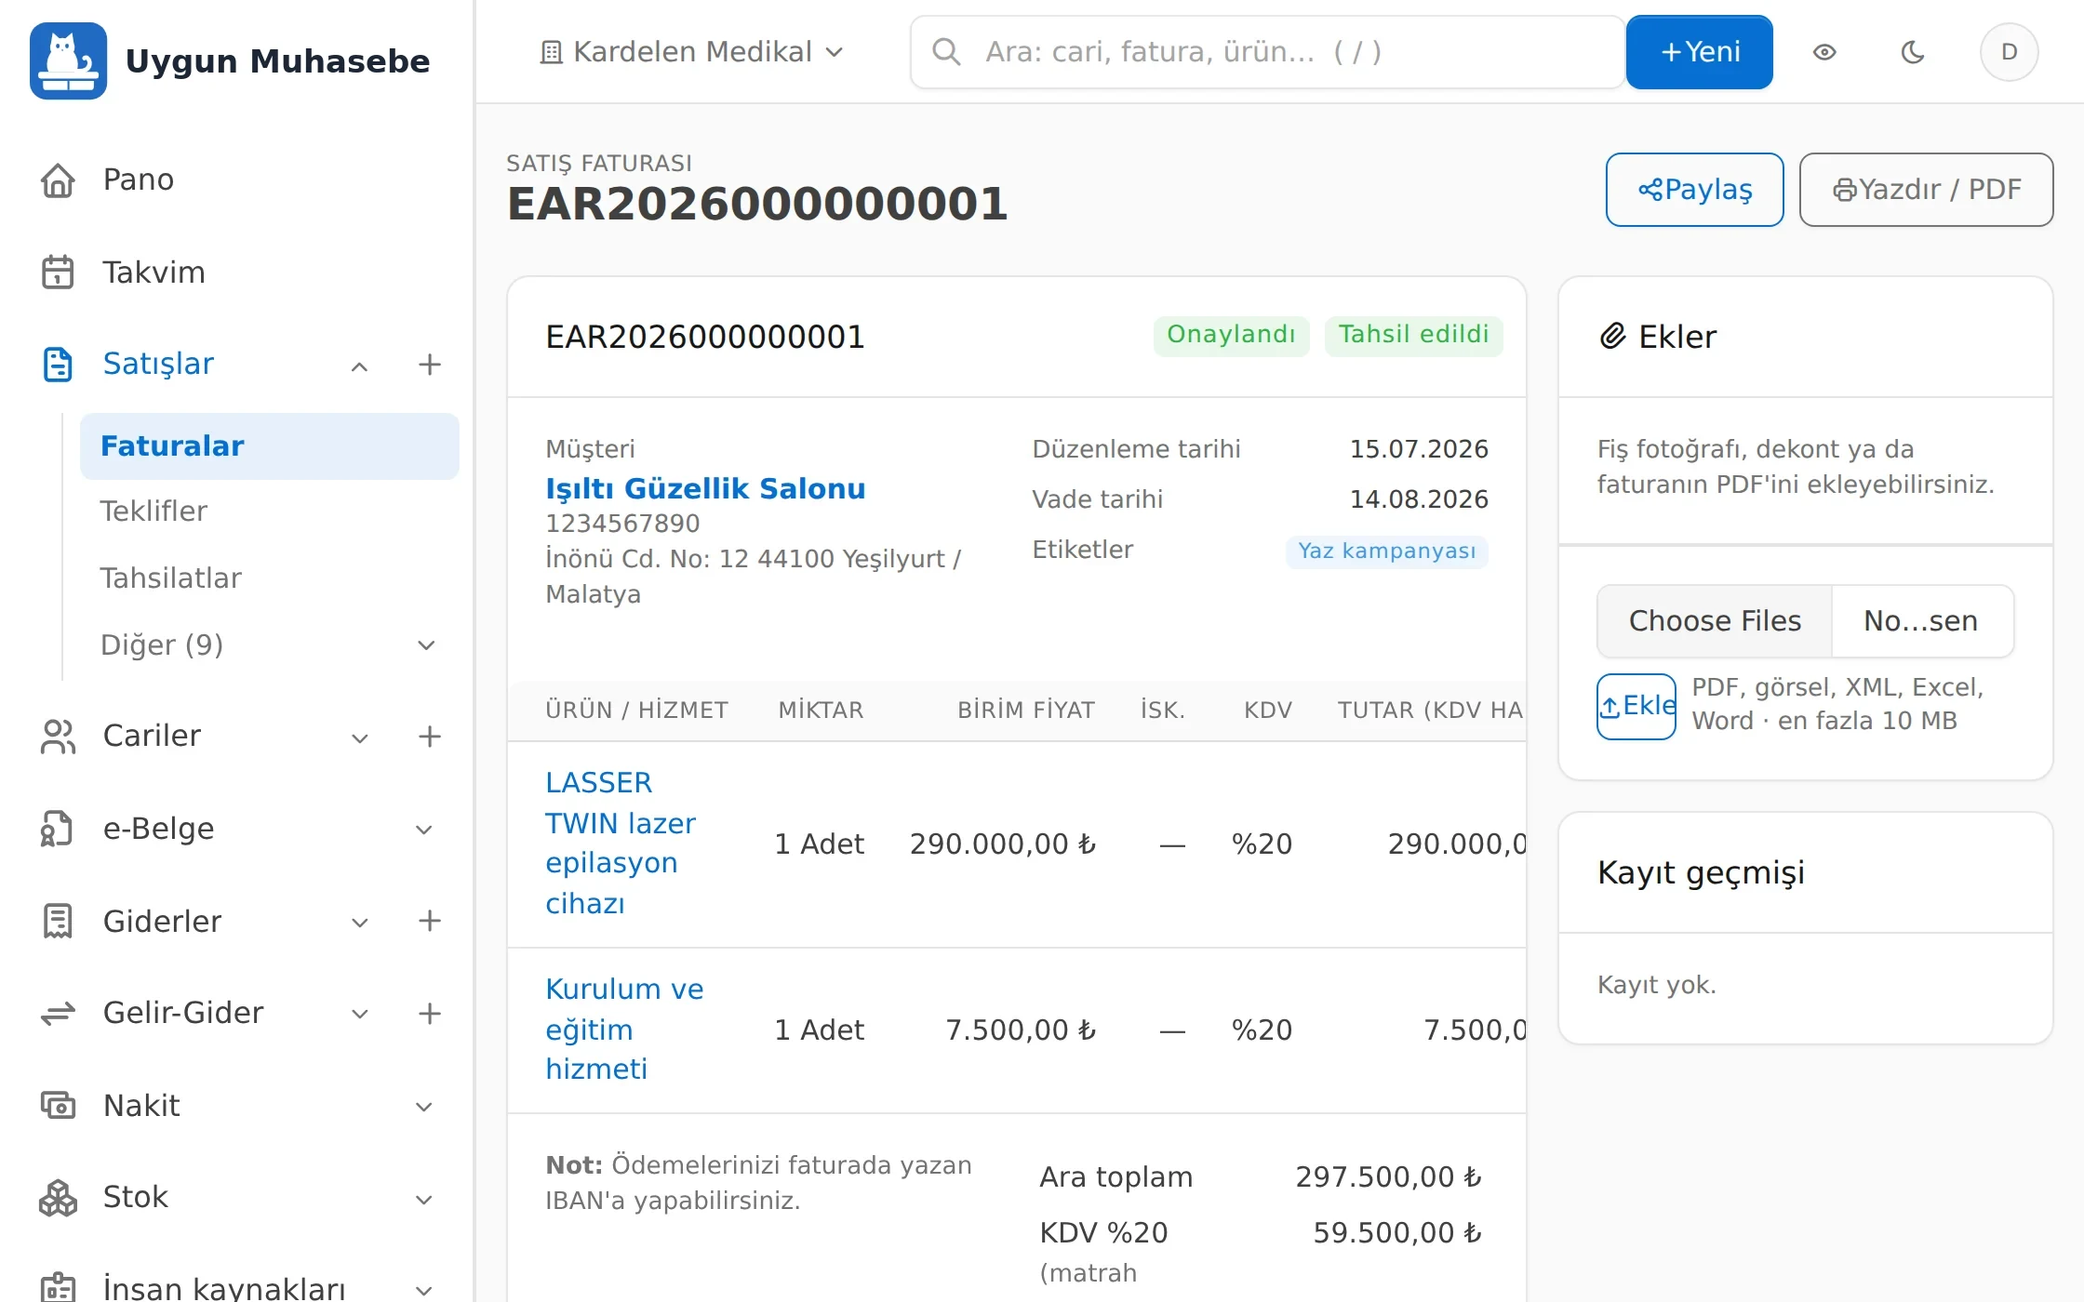This screenshot has width=2084, height=1302.
Task: Open Pano home icon
Action: pos(58,179)
